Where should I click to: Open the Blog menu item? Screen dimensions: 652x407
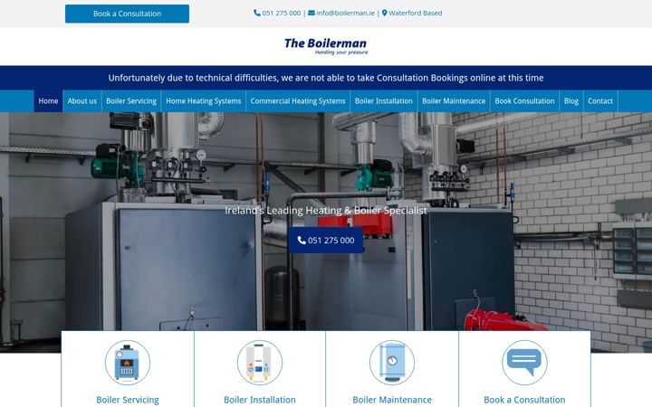pyautogui.click(x=570, y=101)
